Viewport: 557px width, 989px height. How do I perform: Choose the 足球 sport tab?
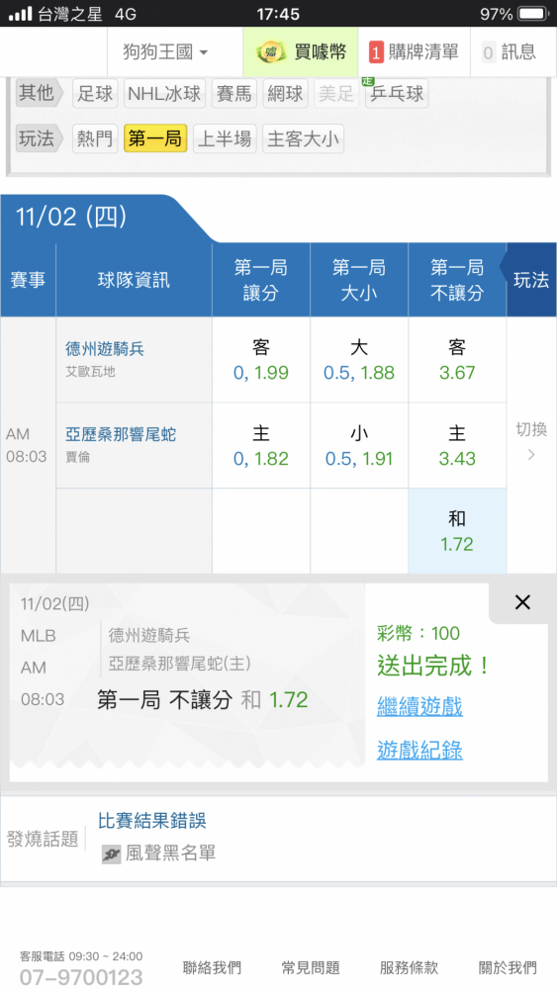(95, 94)
